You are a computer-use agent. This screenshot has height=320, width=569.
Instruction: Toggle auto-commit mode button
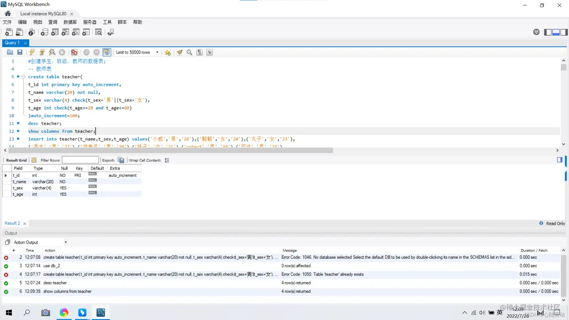107,52
